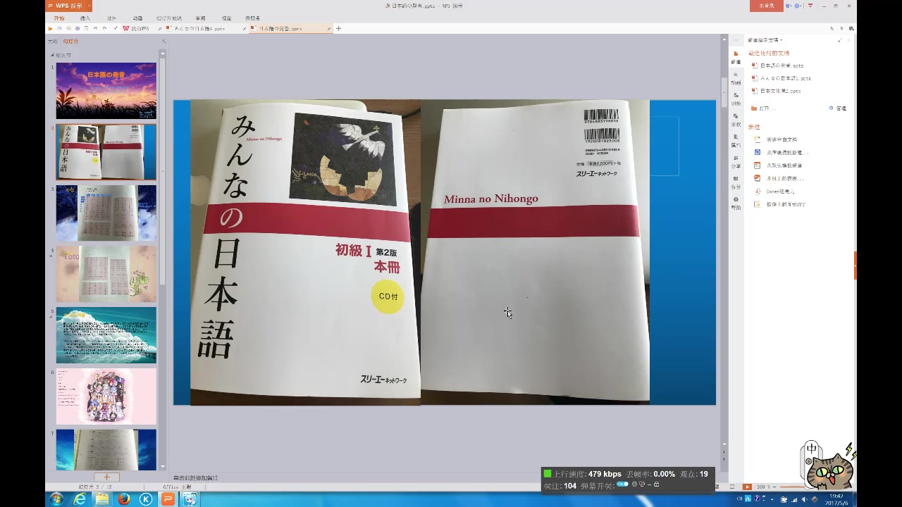Screen dimensions: 902x507
Task: Click the undo arrow icon
Action: pos(95,29)
